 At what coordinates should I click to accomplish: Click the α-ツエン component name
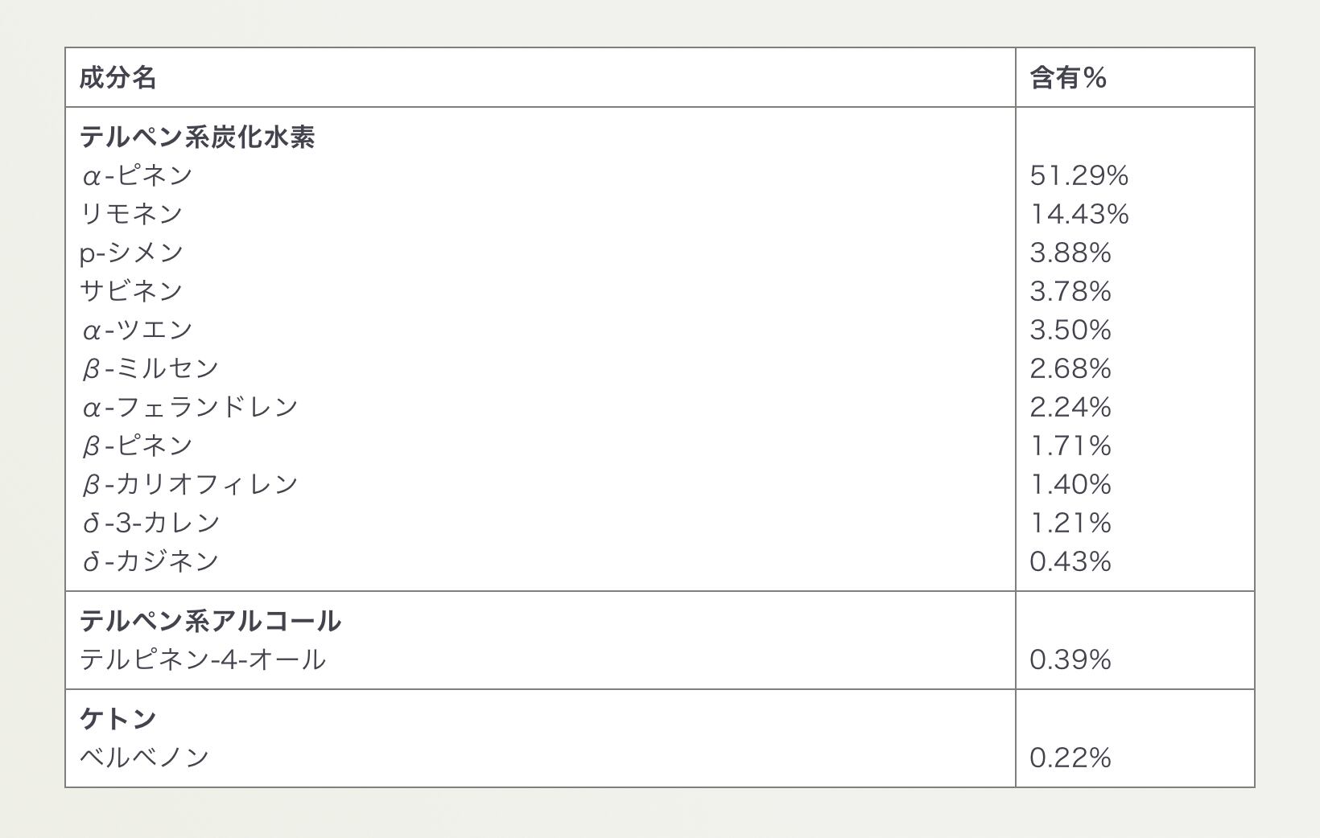[x=137, y=330]
